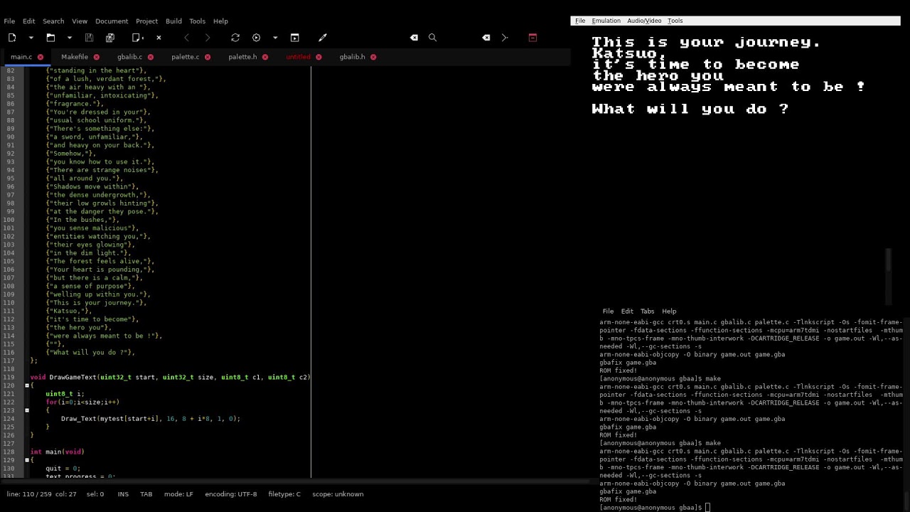The width and height of the screenshot is (910, 512).
Task: Close the palette.h tab
Action: [265, 57]
